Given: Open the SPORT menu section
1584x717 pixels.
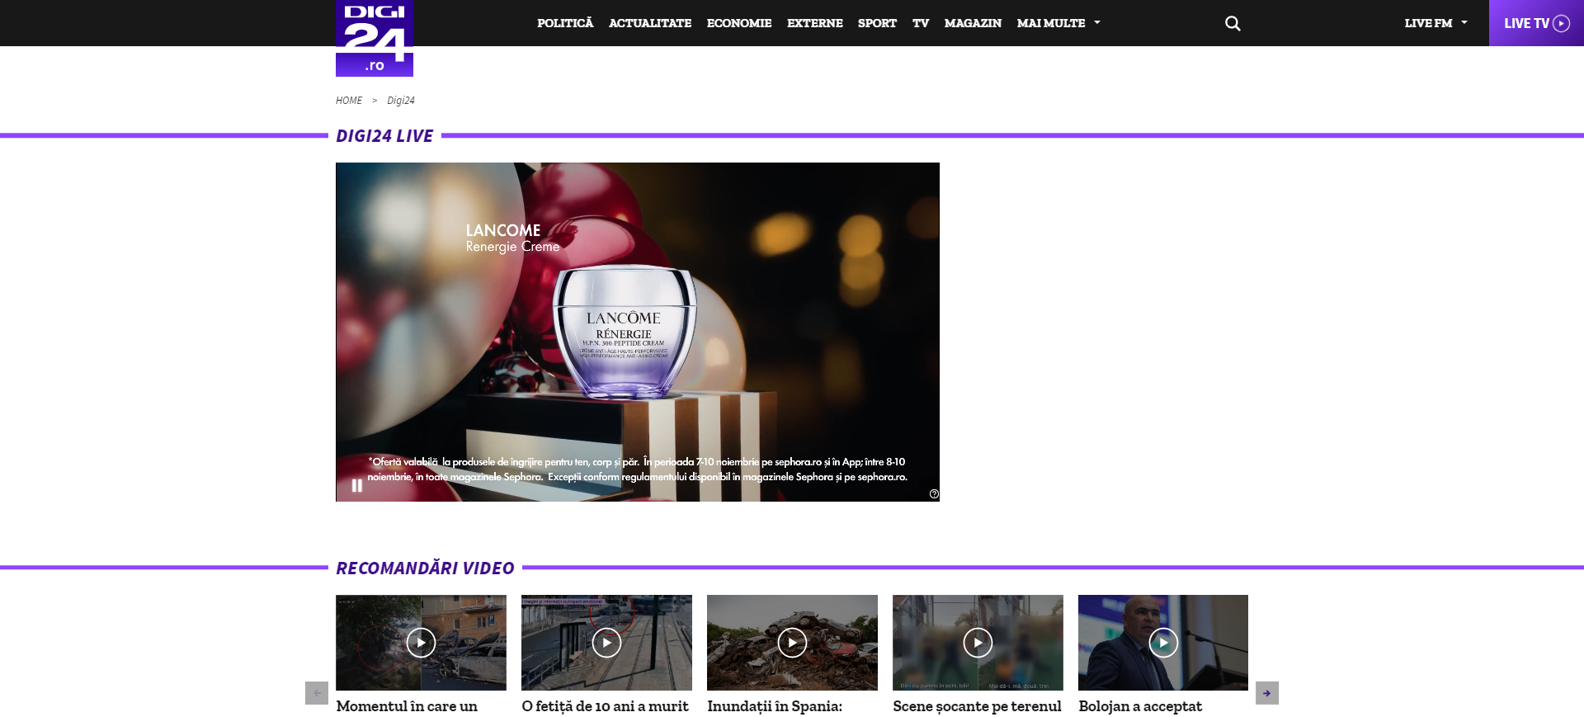Looking at the screenshot, I should click(877, 23).
